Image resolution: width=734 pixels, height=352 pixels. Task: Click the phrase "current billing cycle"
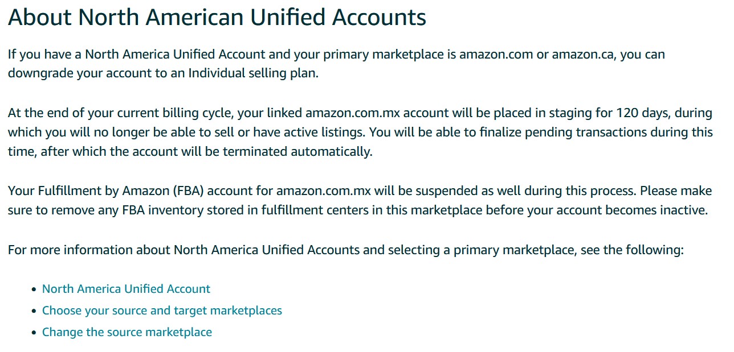pos(175,113)
